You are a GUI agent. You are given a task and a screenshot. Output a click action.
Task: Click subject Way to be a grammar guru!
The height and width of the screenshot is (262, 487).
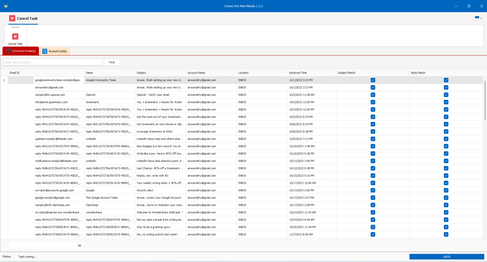[154, 227]
